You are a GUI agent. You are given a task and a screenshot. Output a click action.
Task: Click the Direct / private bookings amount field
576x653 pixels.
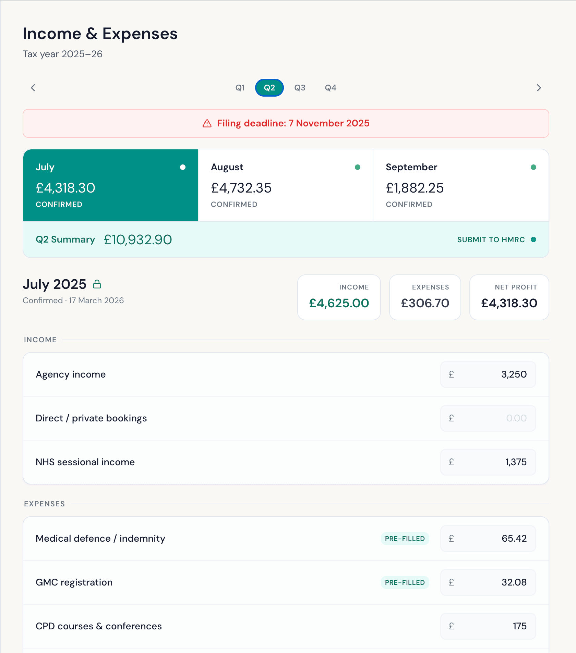[x=488, y=418]
